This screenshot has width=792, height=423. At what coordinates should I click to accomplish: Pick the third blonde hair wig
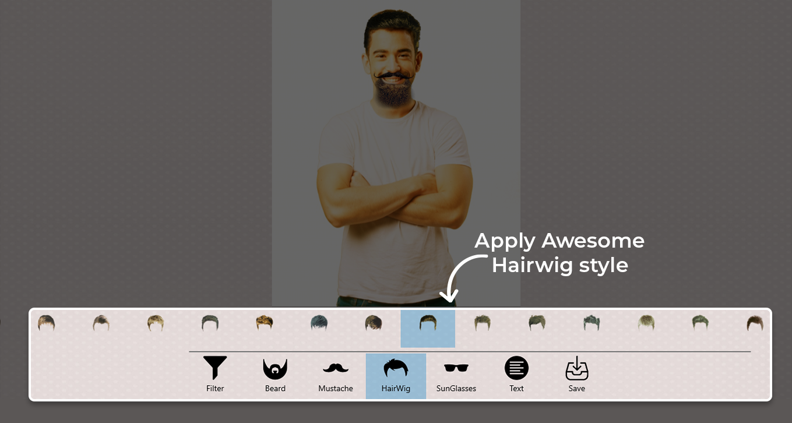(x=156, y=323)
